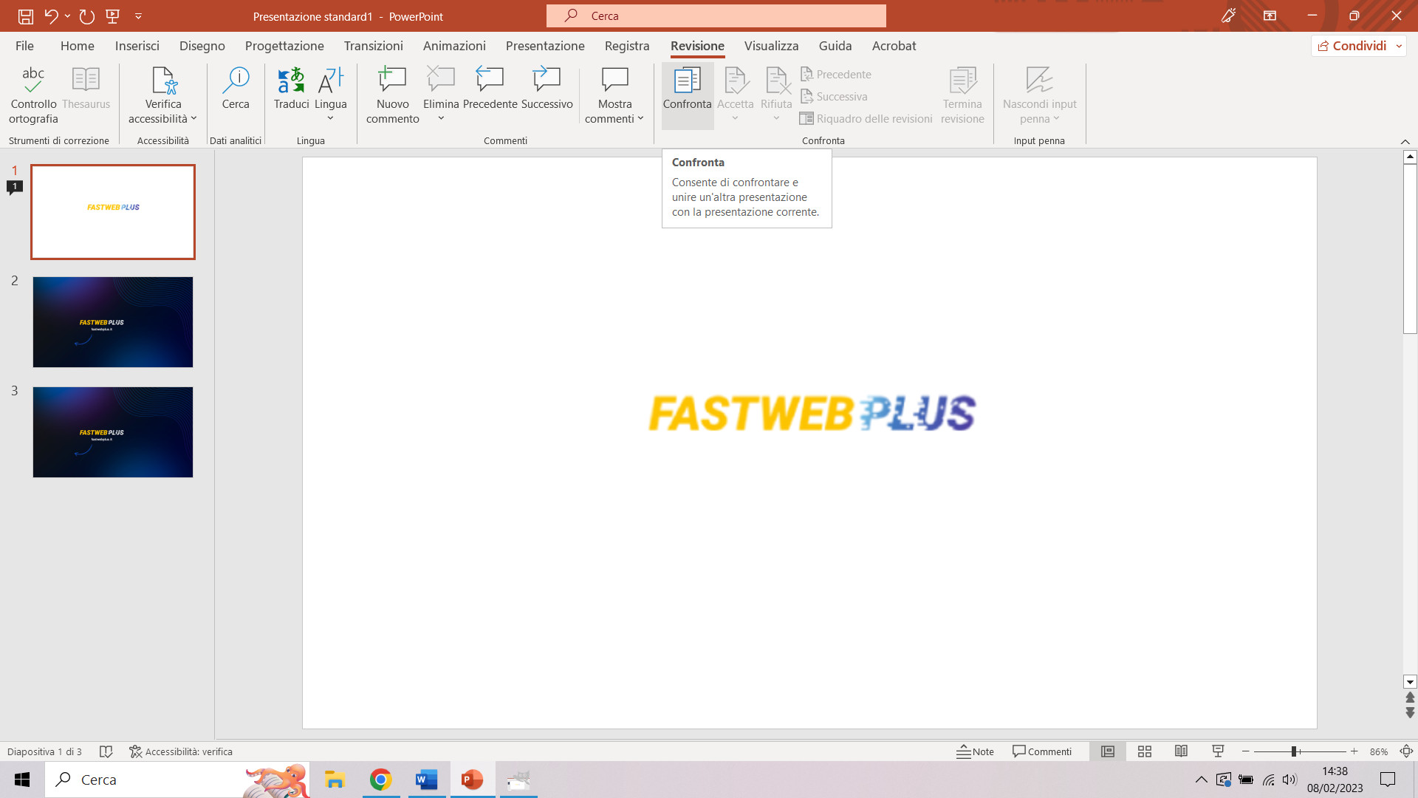Open the Riquadro delle revisioni pane

[866, 118]
